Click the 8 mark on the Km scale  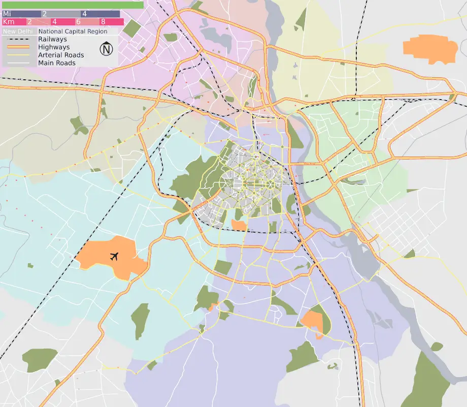(x=103, y=22)
